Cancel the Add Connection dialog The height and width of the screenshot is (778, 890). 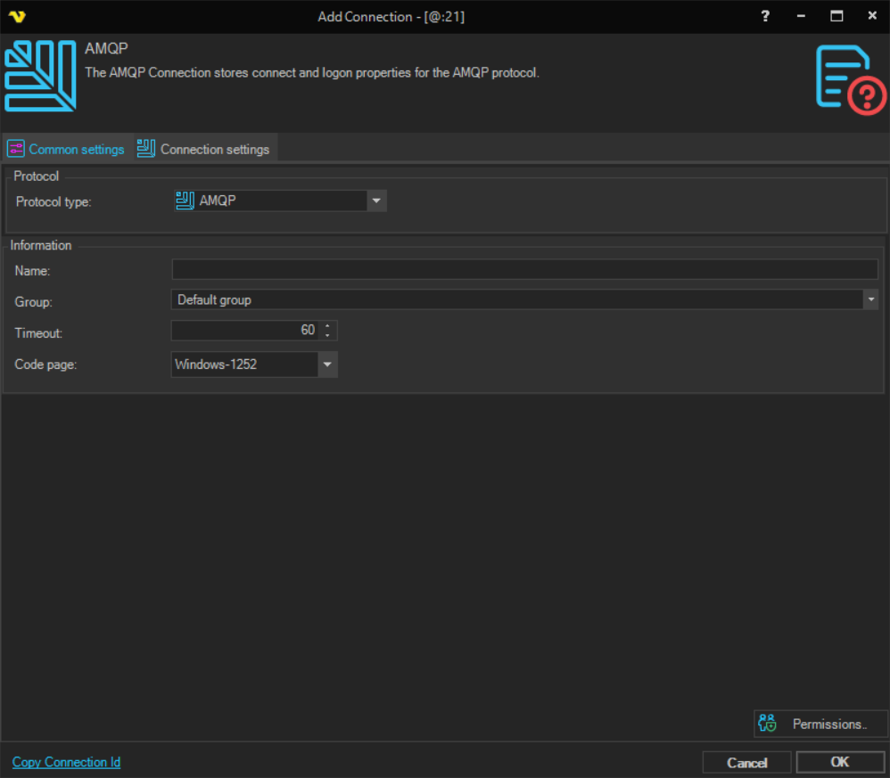746,762
